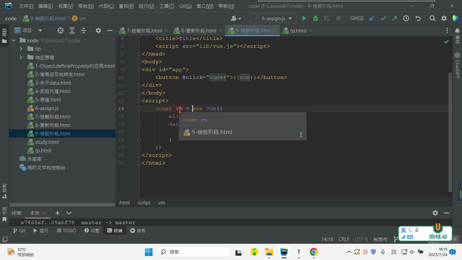This screenshot has width=462, height=260.
Task: Open terminal tab options chevron
Action: [69, 213]
